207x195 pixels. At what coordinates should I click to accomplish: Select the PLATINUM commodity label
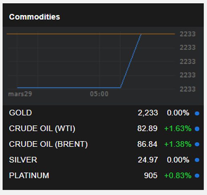tap(29, 175)
